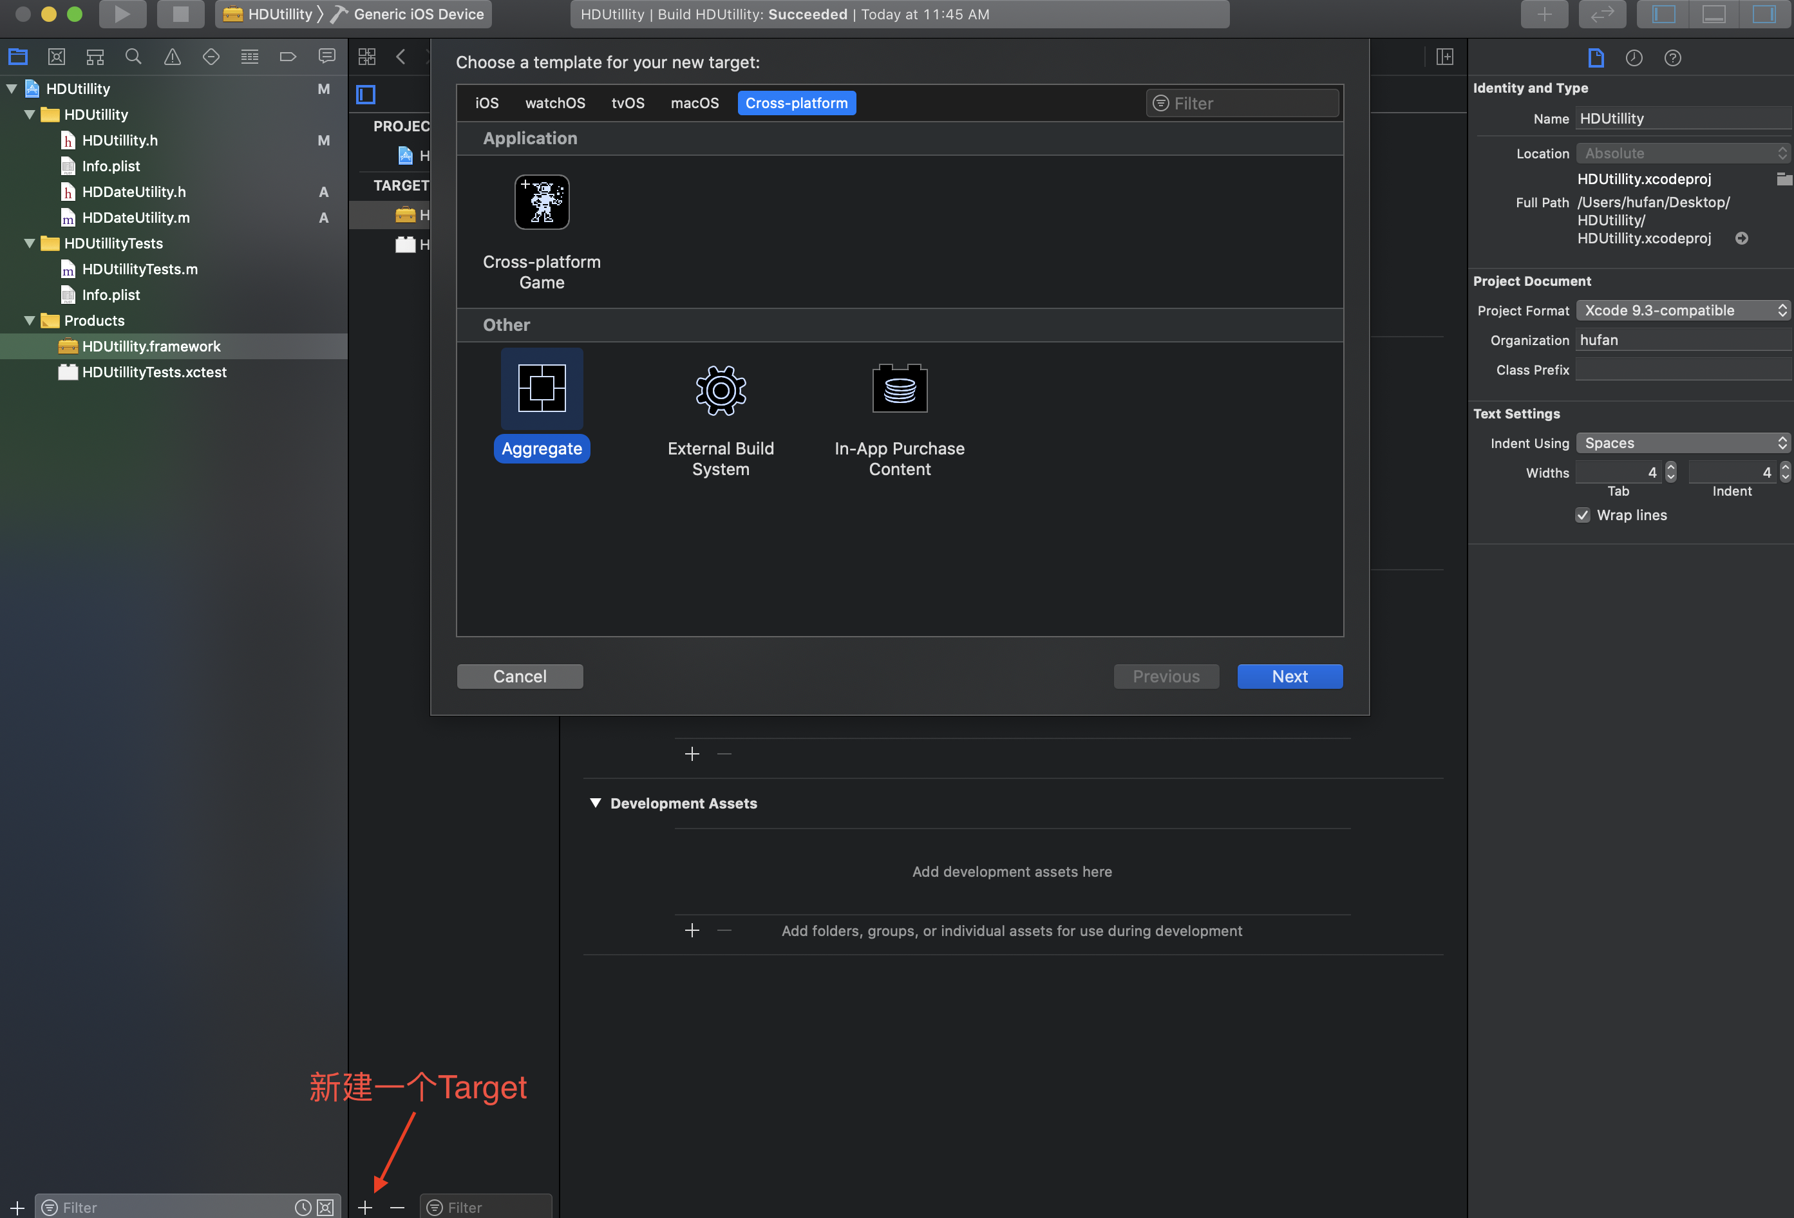Click the Cancel button

[x=520, y=676]
